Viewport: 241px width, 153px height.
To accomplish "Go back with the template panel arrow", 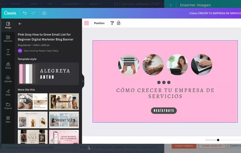I will (x=20, y=24).
